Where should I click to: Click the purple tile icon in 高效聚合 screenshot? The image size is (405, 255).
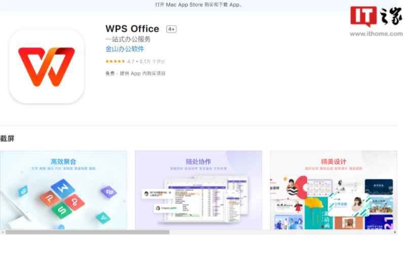click(x=109, y=192)
